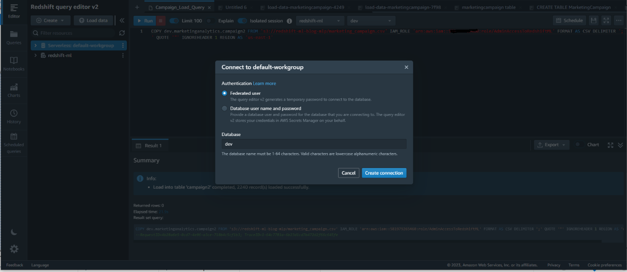Image resolution: width=627 pixels, height=272 pixels.
Task: Open the Learn more authentication link
Action: [x=264, y=83]
